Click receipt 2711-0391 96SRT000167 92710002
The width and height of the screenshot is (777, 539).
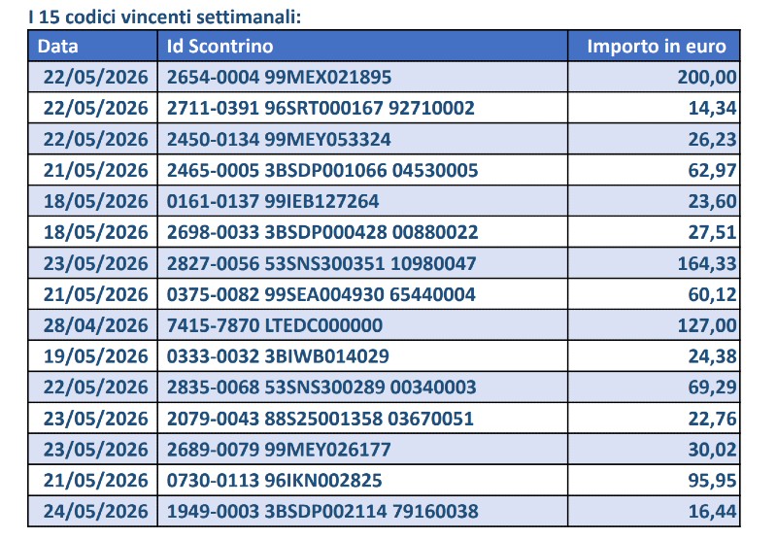pyautogui.click(x=321, y=108)
